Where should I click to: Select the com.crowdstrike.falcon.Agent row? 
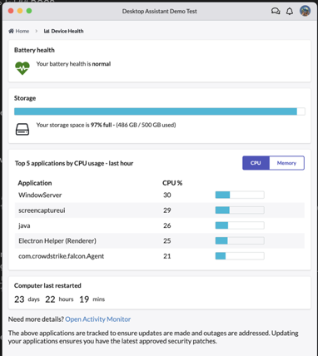tap(160, 256)
